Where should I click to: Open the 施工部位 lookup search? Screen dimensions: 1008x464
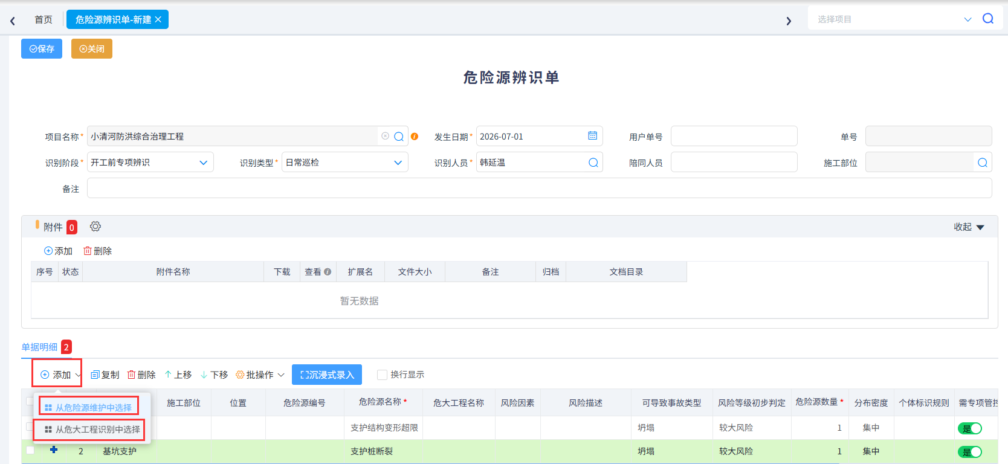pyautogui.click(x=983, y=163)
